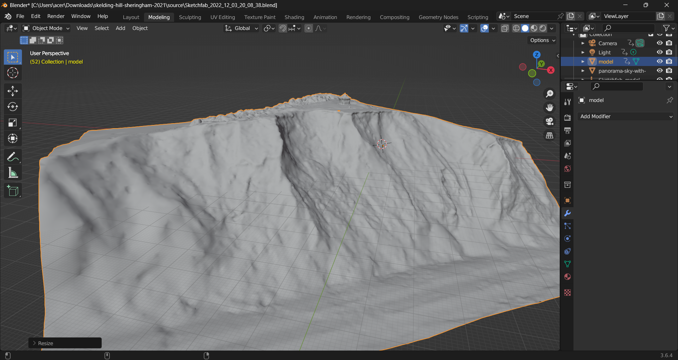This screenshot has width=678, height=360.
Task: Switch to the UV Editing workspace tab
Action: click(222, 17)
